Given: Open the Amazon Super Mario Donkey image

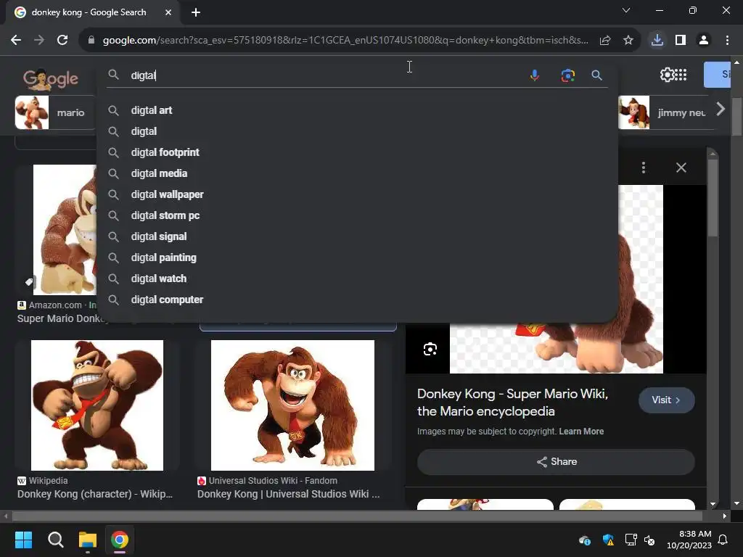Looking at the screenshot, I should tap(65, 230).
